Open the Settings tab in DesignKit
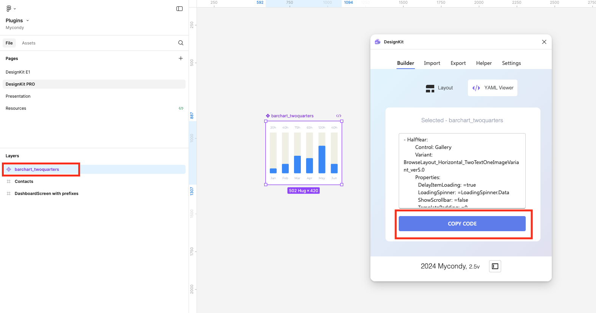 tap(511, 63)
